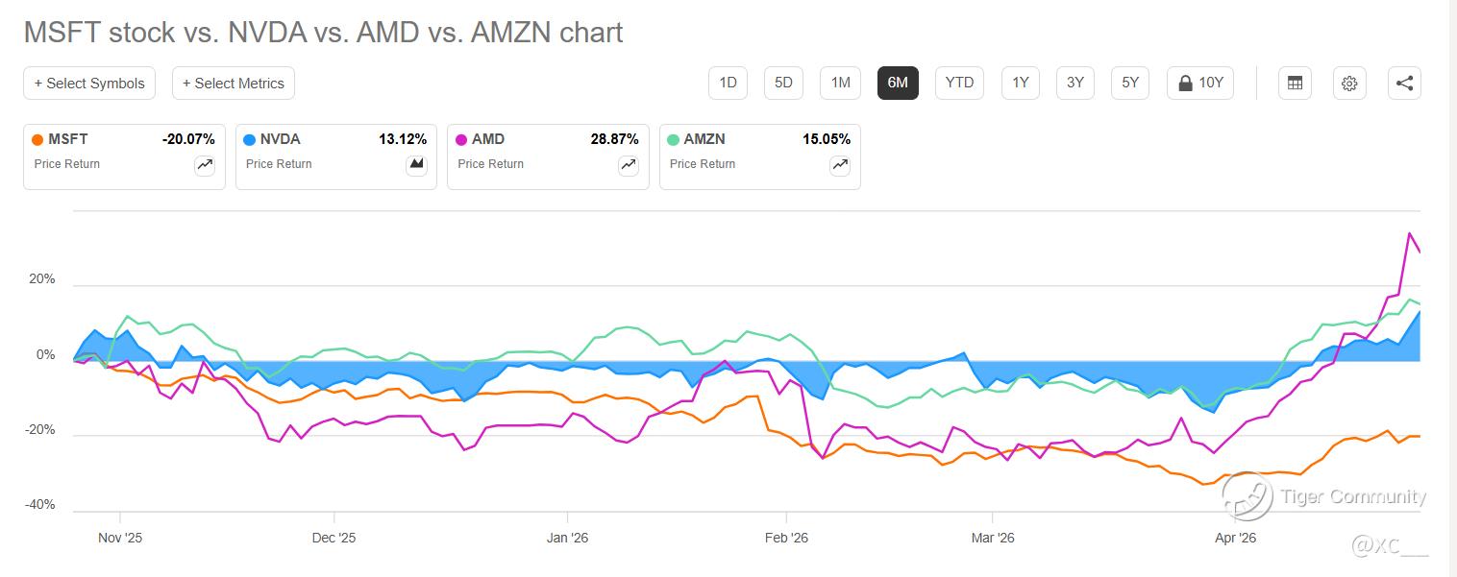Switch to 1D time range
Viewport: 1457px width, 577px height.
728,83
